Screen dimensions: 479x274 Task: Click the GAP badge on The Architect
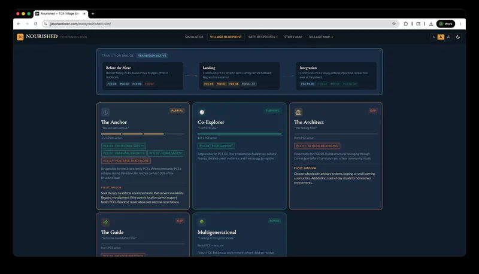point(373,111)
